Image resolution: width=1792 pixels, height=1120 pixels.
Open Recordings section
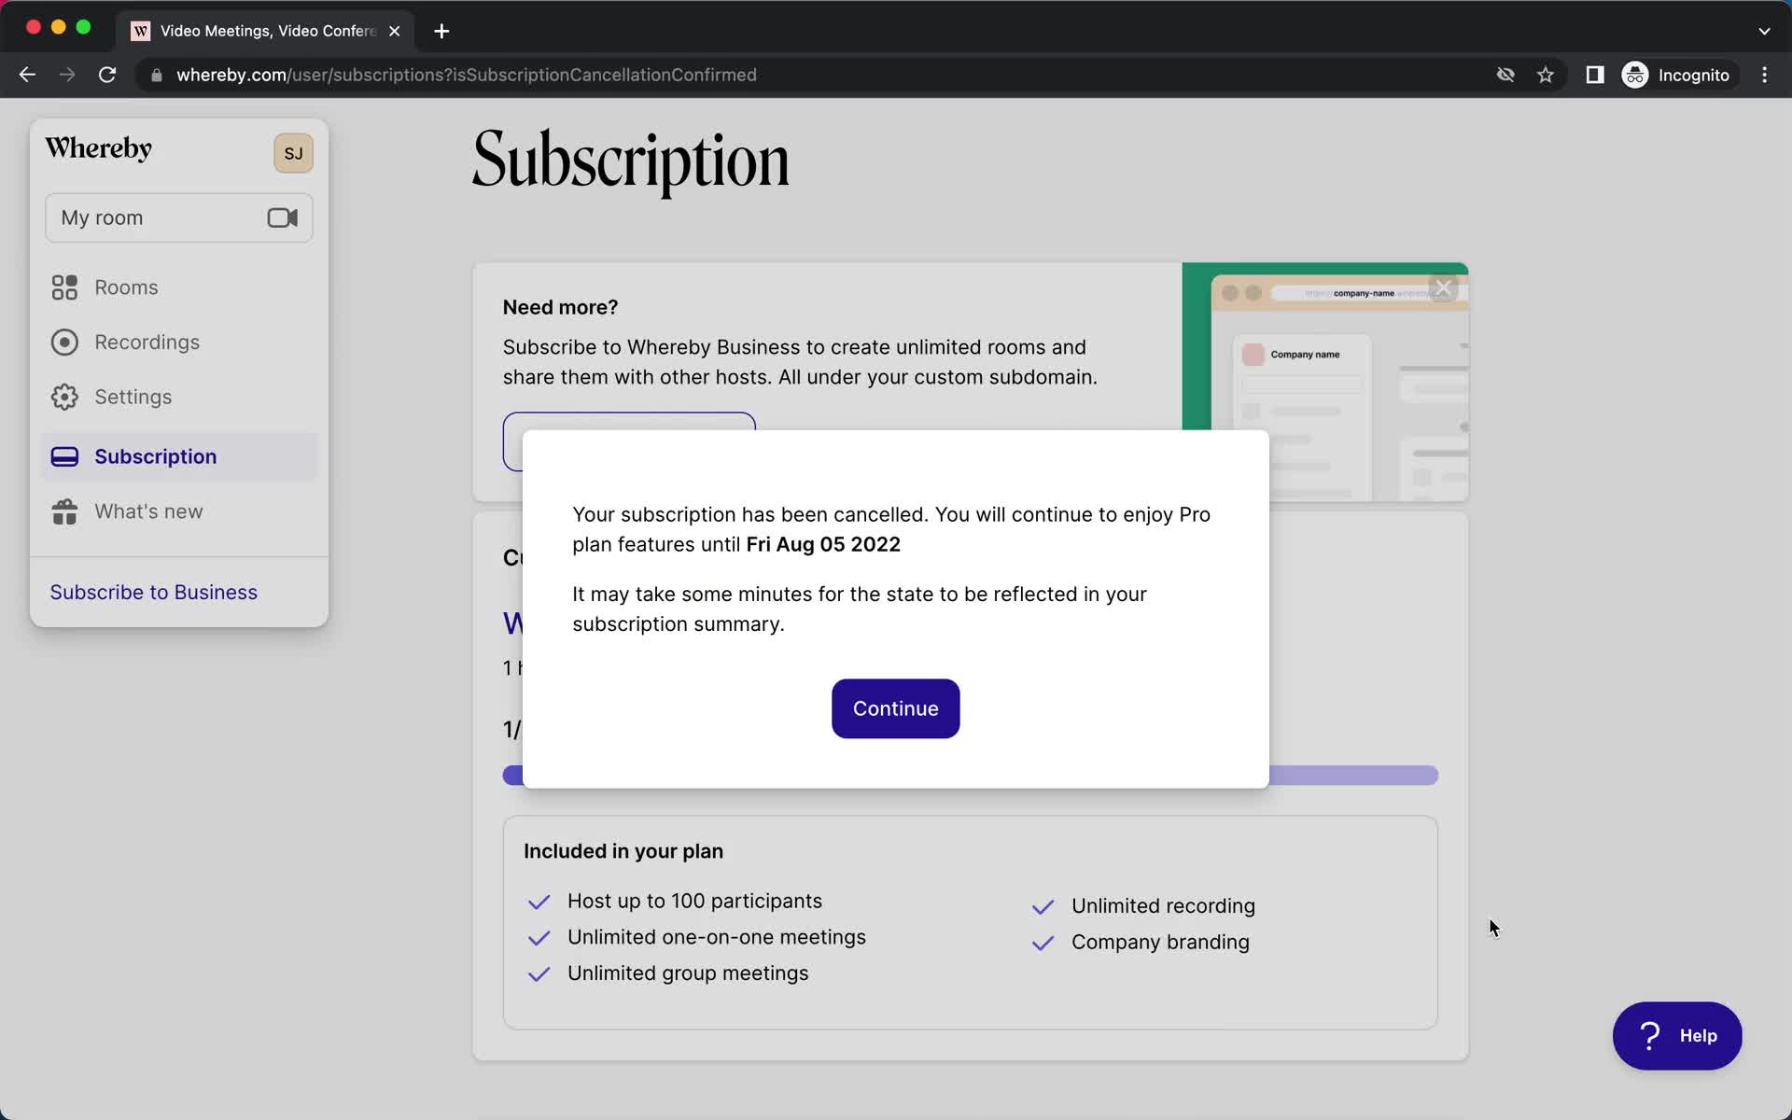click(147, 342)
